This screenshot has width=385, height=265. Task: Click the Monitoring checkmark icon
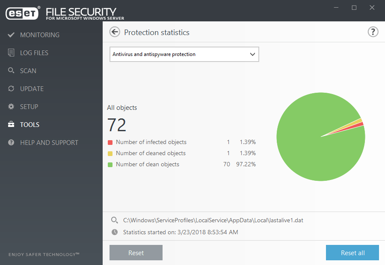pyautogui.click(x=11, y=35)
